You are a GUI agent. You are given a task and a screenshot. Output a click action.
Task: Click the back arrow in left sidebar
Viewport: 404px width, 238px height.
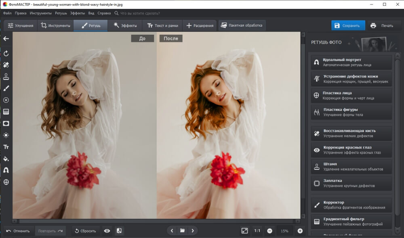point(6,39)
